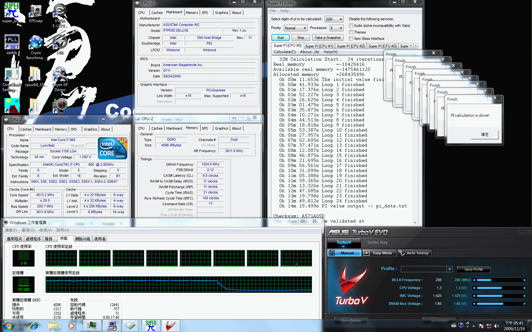The width and height of the screenshot is (532, 332).
Task: Click the blue help tray icon
Action: 461,325
